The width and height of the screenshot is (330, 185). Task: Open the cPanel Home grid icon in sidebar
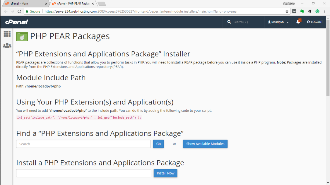[7, 34]
